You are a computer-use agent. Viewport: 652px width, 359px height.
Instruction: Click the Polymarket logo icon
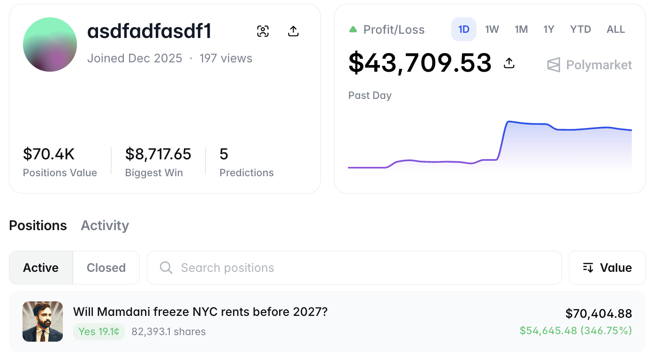click(554, 65)
